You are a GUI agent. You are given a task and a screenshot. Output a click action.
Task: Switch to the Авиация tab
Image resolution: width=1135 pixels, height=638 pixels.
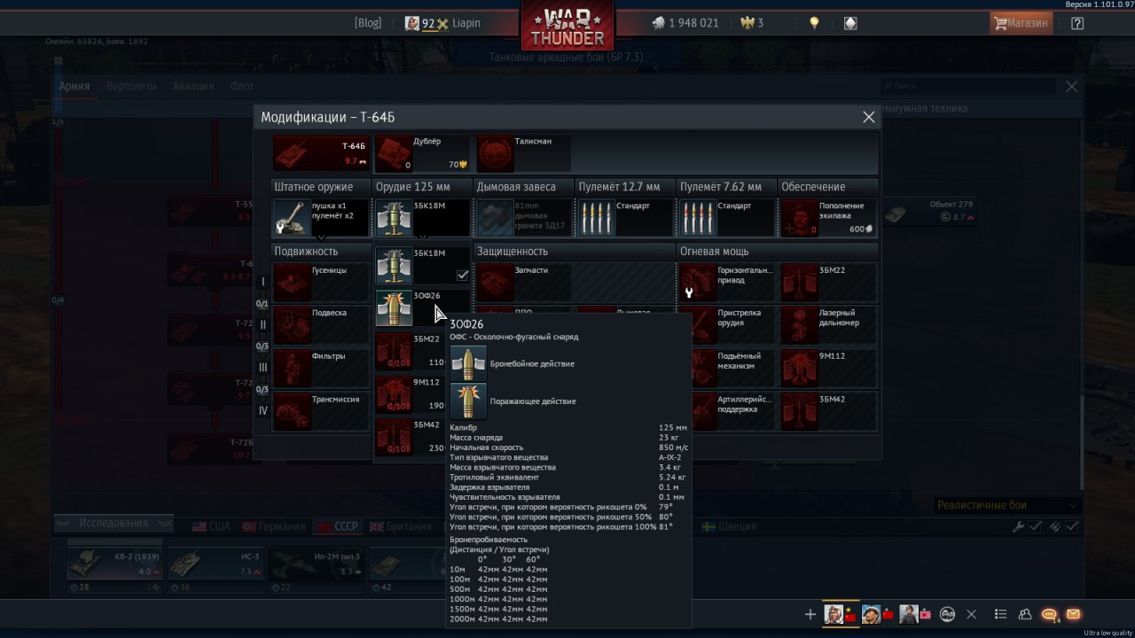click(193, 86)
